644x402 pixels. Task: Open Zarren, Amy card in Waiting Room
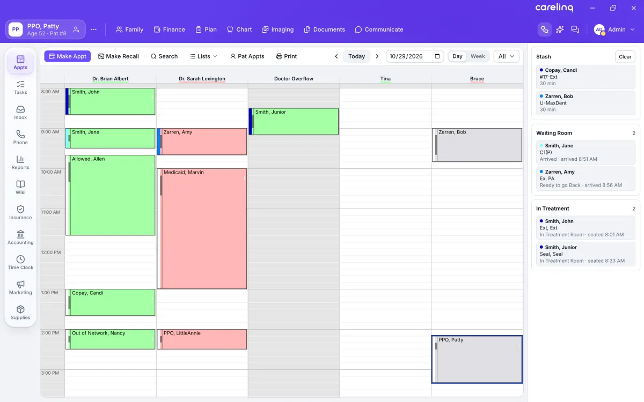click(x=586, y=178)
